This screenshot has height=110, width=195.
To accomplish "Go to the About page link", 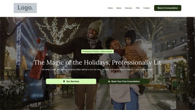I will coord(119,8).
